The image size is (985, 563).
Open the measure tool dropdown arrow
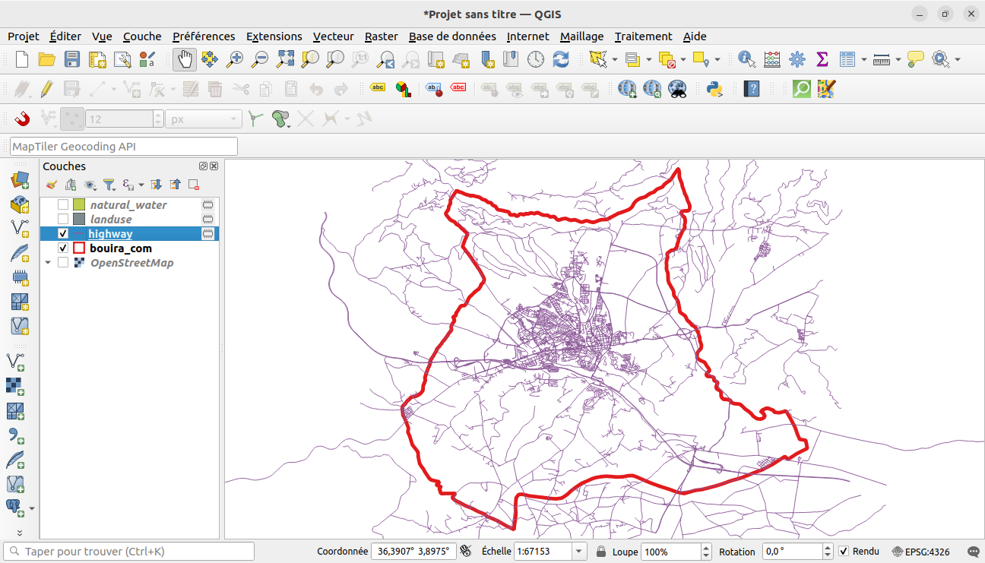898,59
